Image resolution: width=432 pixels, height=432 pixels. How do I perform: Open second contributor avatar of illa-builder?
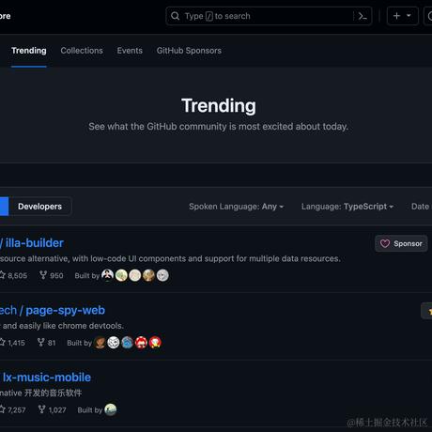[x=121, y=275]
